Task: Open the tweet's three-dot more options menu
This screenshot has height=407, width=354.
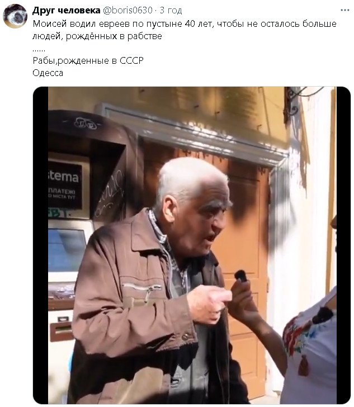Action: pyautogui.click(x=344, y=10)
